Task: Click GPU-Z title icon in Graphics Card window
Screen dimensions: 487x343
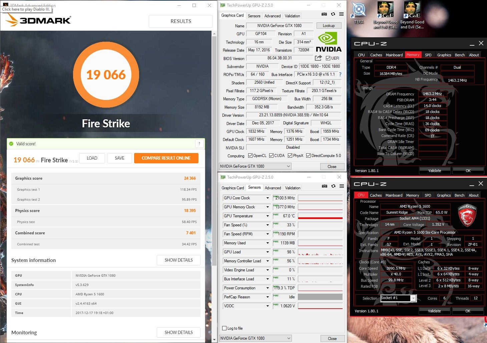Action: pos(223,5)
